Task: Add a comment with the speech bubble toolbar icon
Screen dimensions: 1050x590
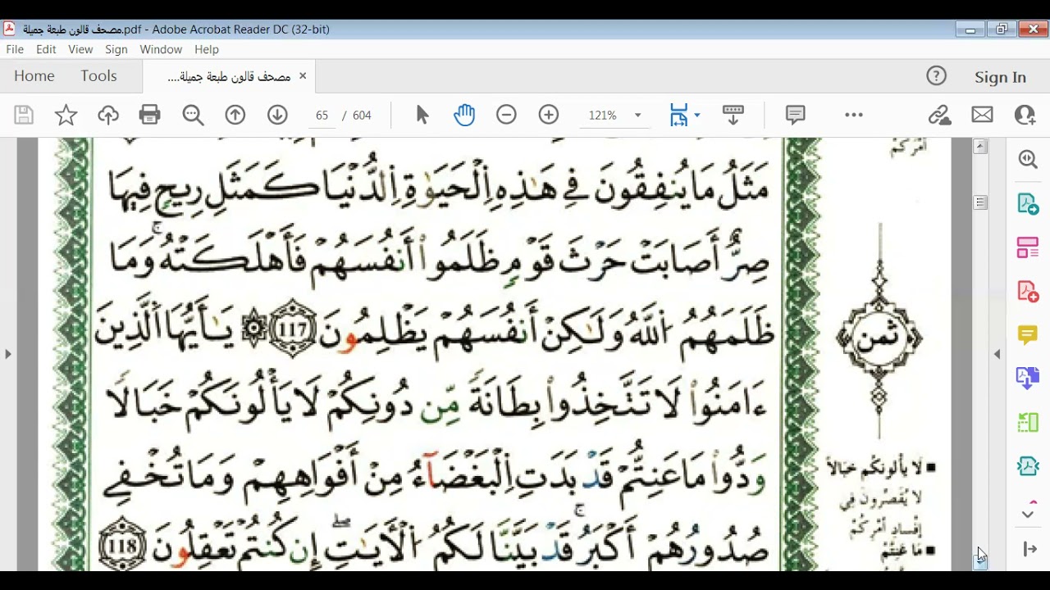Action: [x=796, y=116]
